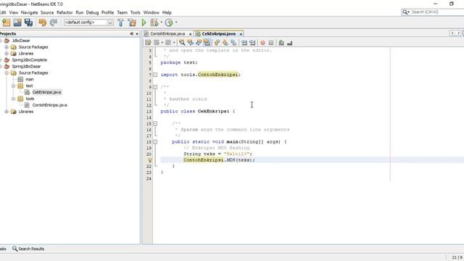The height and width of the screenshot is (261, 464).
Task: Open the Search Results tab
Action: (x=28, y=249)
